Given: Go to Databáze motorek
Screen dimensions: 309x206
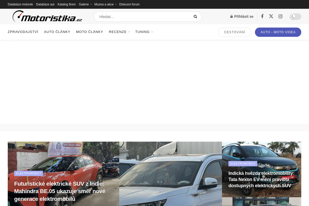Looking at the screenshot, I should tap(20, 4).
